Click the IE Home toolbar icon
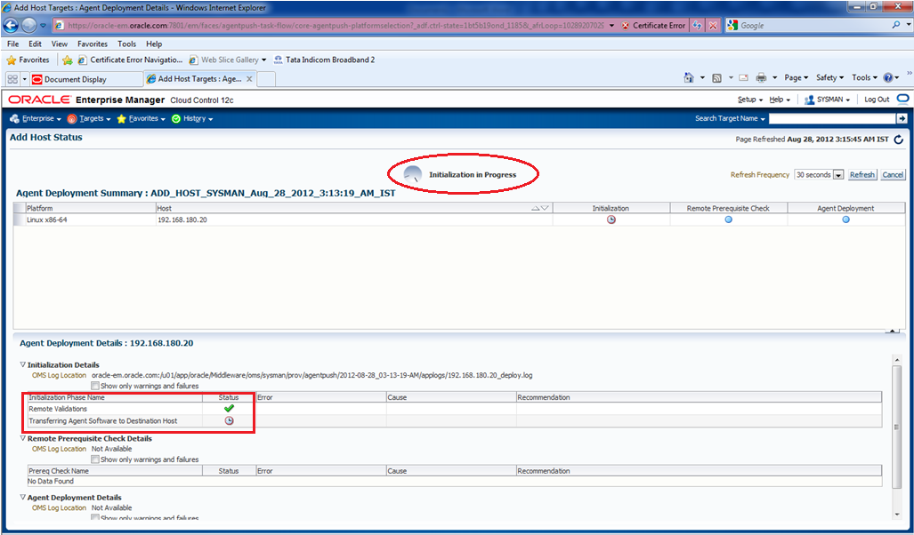Screen dimensions: 914x535 pos(689,78)
